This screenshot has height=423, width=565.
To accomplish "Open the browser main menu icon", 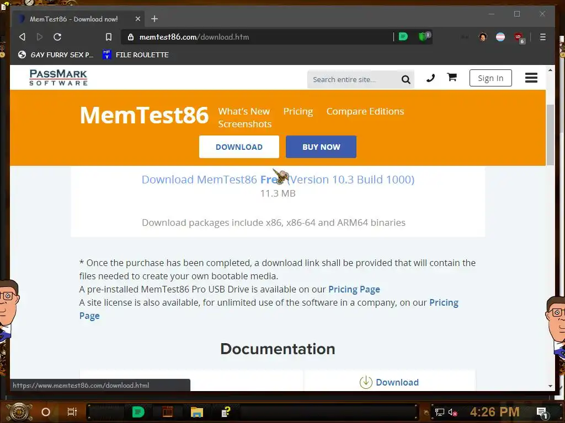I will tap(543, 37).
